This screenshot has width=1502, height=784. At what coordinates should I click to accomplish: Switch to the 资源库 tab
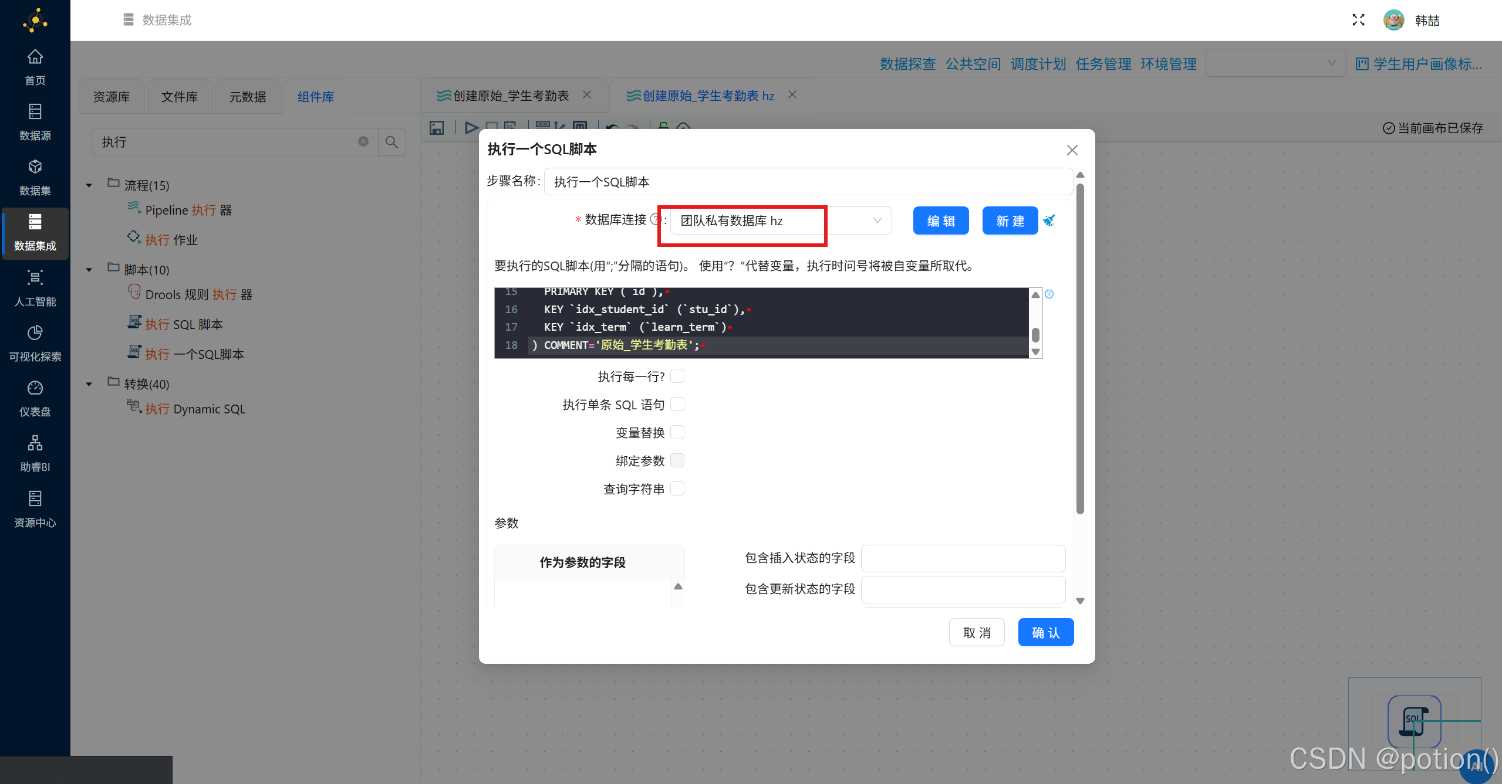tap(112, 97)
